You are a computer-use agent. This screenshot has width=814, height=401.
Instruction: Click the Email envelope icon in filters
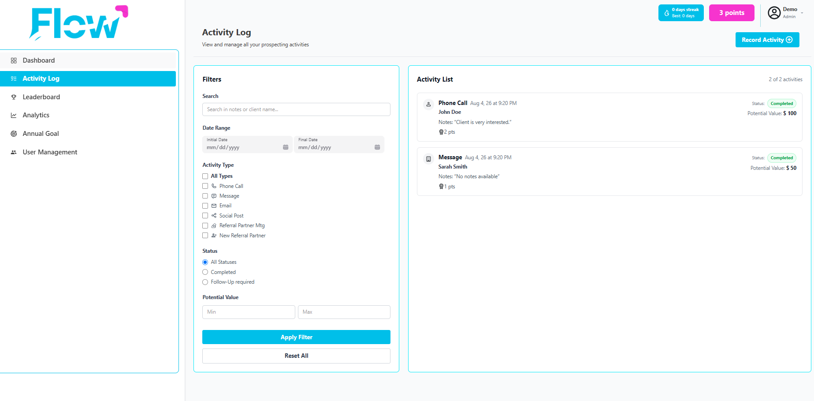click(x=214, y=206)
